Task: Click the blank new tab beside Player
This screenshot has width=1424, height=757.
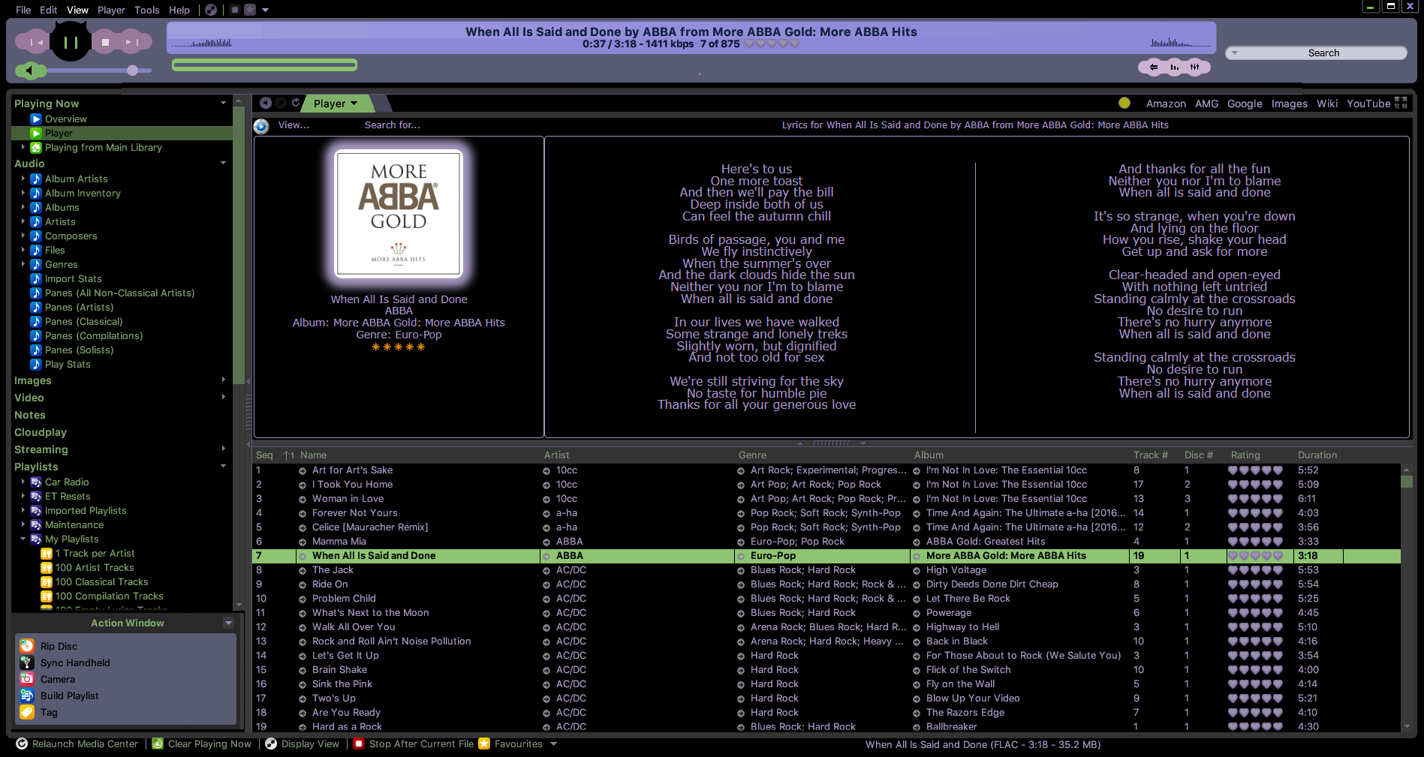Action: coord(381,104)
